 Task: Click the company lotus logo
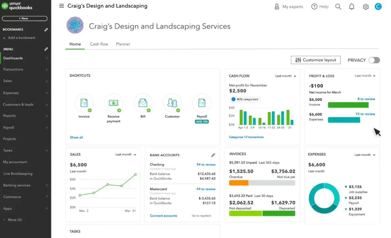click(75, 25)
